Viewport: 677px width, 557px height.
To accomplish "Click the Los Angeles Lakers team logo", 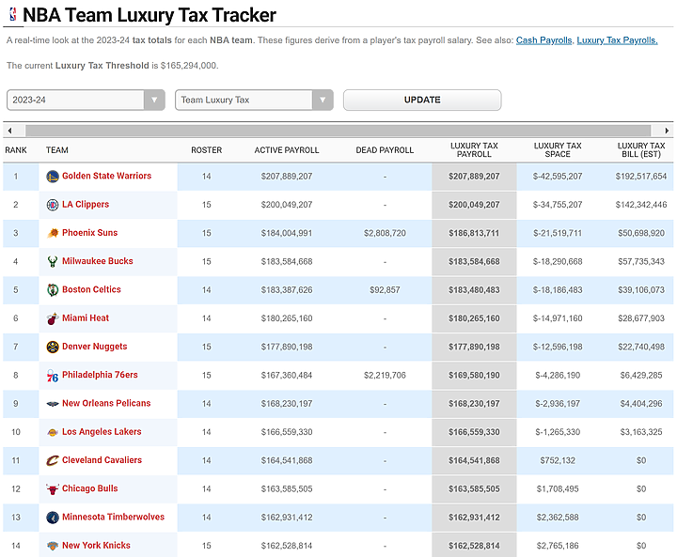I will coord(53,432).
